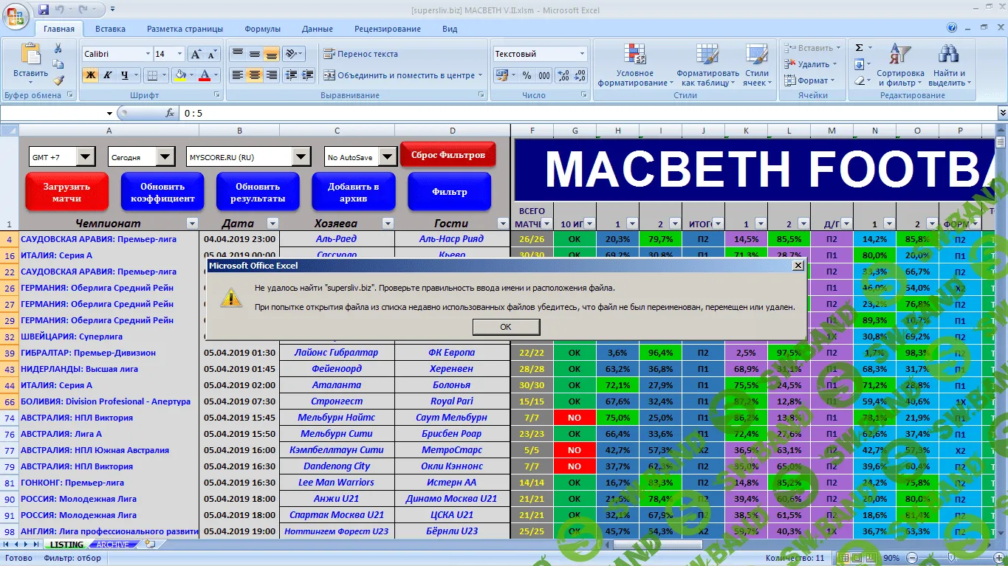
Task: Toggle bold formatting button
Action: point(91,75)
